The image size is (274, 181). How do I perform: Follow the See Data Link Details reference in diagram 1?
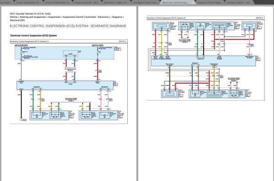click(x=70, y=69)
